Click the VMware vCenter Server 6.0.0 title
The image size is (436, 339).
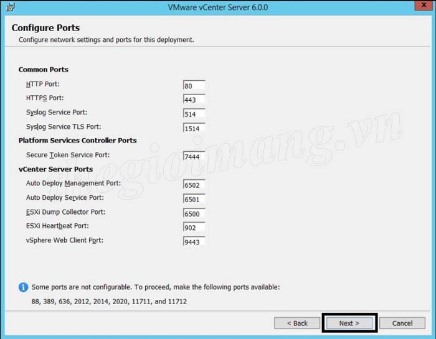pos(218,7)
